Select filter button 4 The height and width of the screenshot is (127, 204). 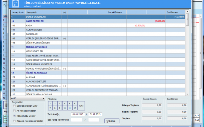coord(65,104)
